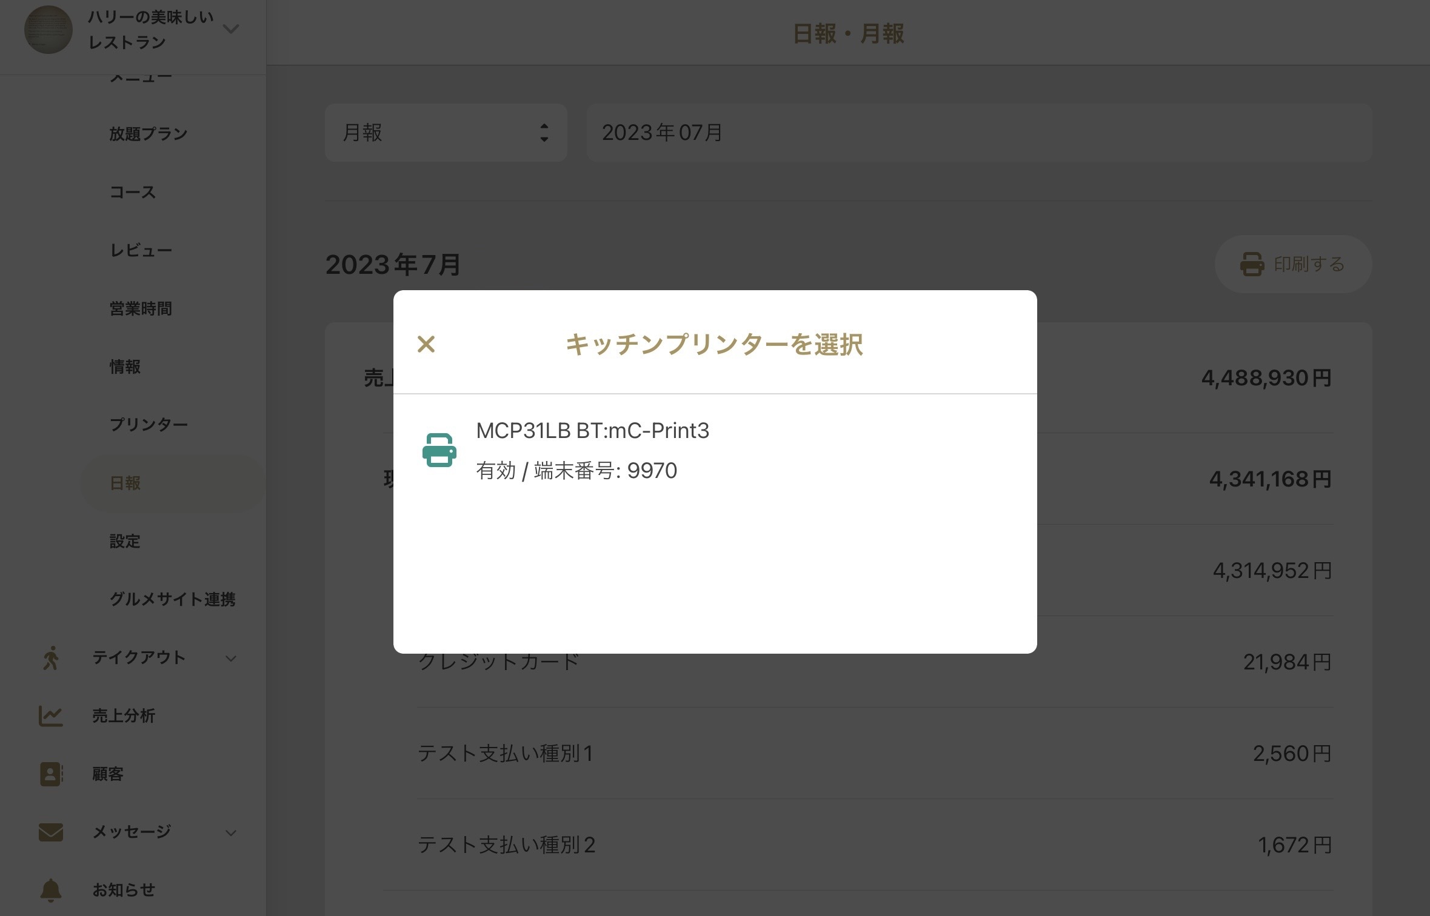Expand the メッセージ submenu chevron
The image size is (1430, 916).
[231, 833]
